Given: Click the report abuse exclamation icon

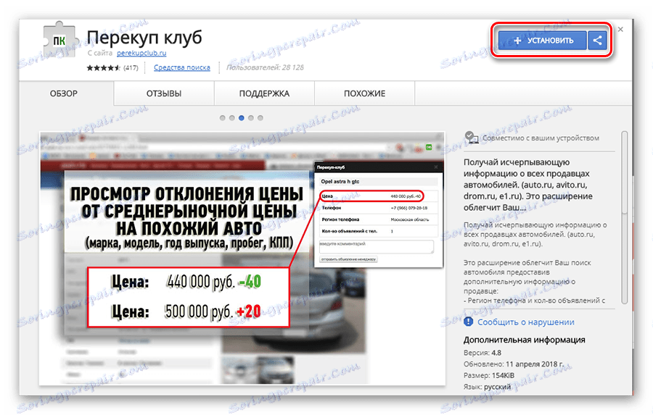Looking at the screenshot, I should coord(469,322).
